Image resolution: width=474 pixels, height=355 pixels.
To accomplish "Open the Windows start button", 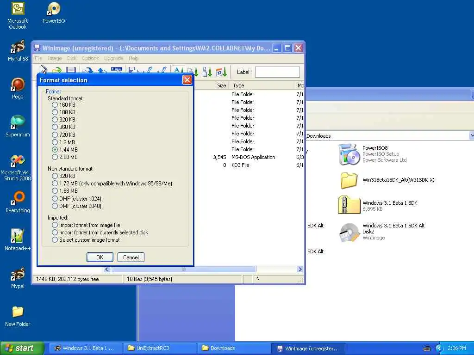I will point(22,349).
